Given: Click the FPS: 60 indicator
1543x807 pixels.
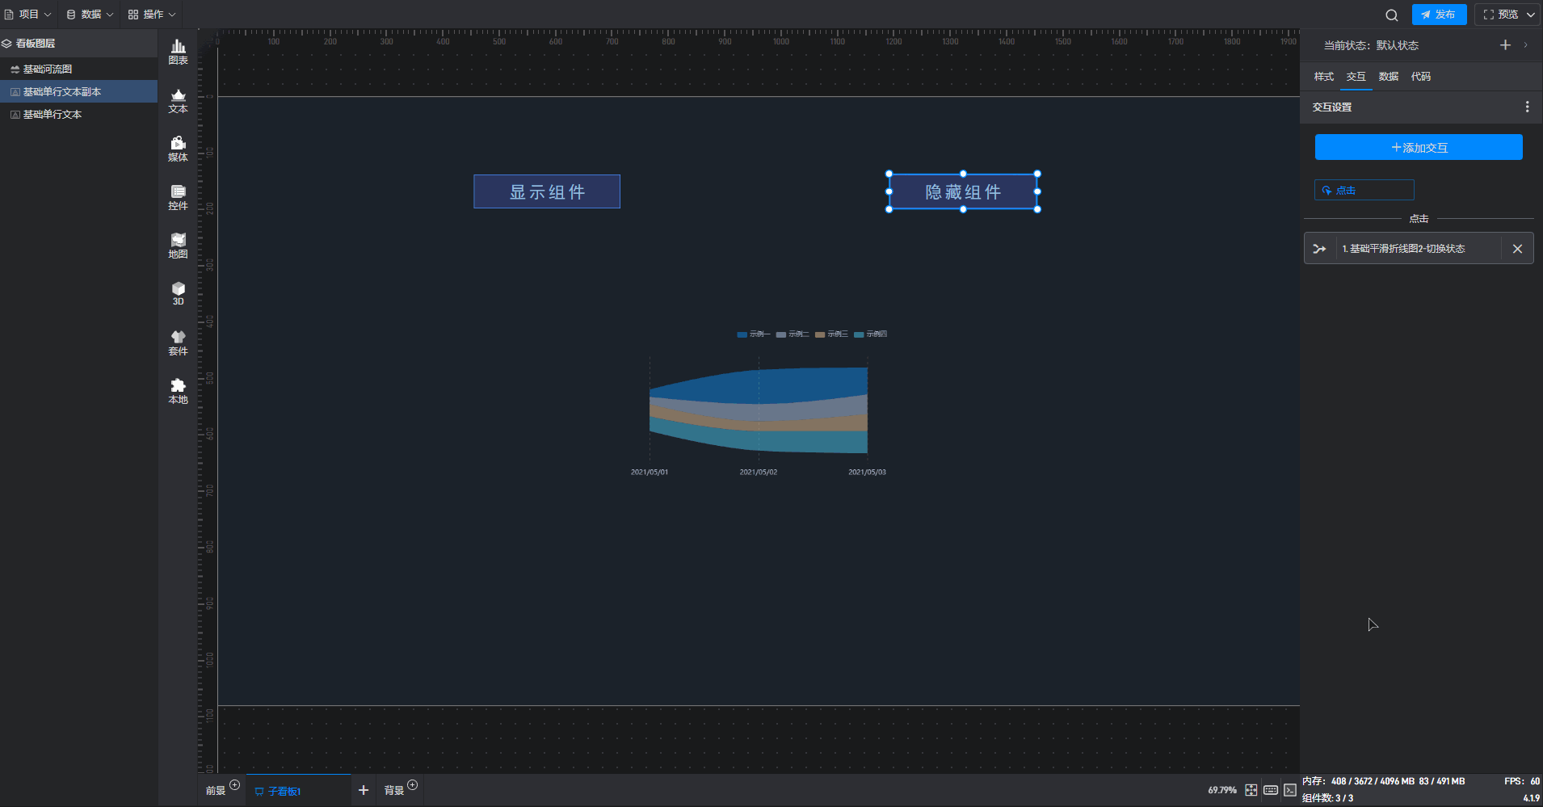Looking at the screenshot, I should coord(1522,781).
